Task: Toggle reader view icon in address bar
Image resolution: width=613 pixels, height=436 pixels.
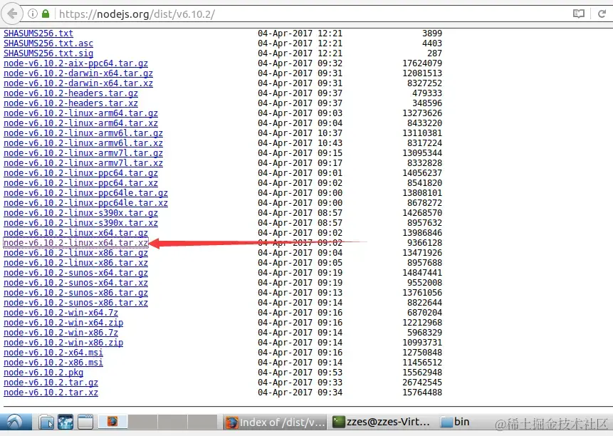Action: (579, 14)
